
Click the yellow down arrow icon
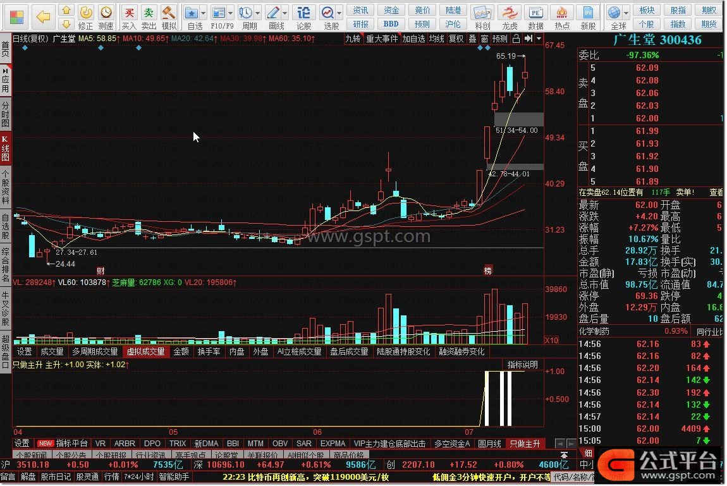[66, 23]
